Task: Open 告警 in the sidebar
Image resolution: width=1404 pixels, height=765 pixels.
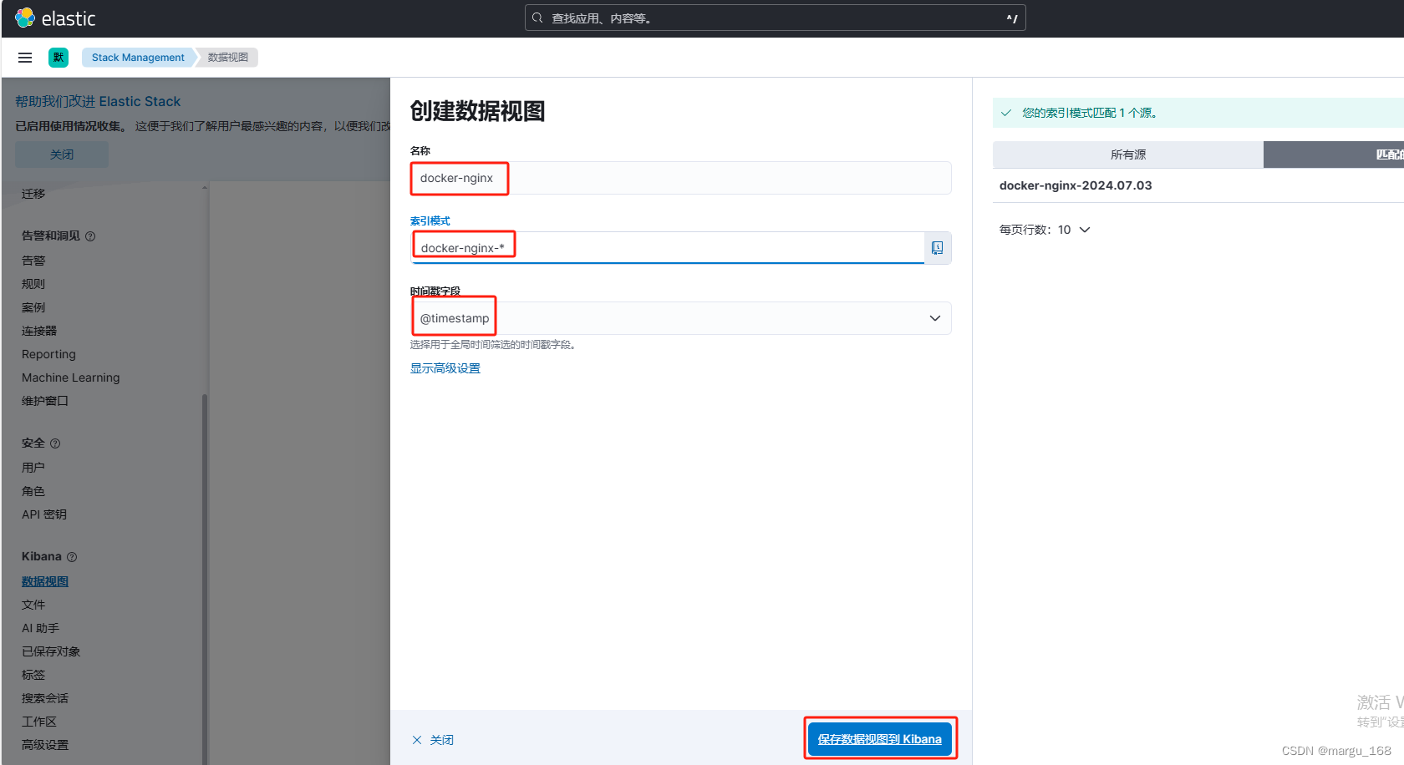Action: [x=33, y=261]
